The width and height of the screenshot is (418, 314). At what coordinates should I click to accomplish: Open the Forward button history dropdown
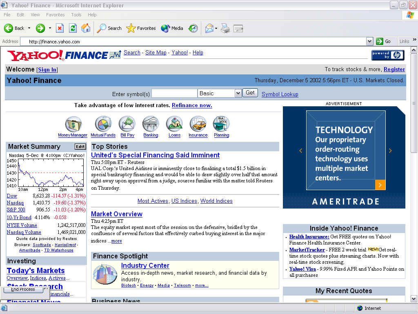(50, 28)
